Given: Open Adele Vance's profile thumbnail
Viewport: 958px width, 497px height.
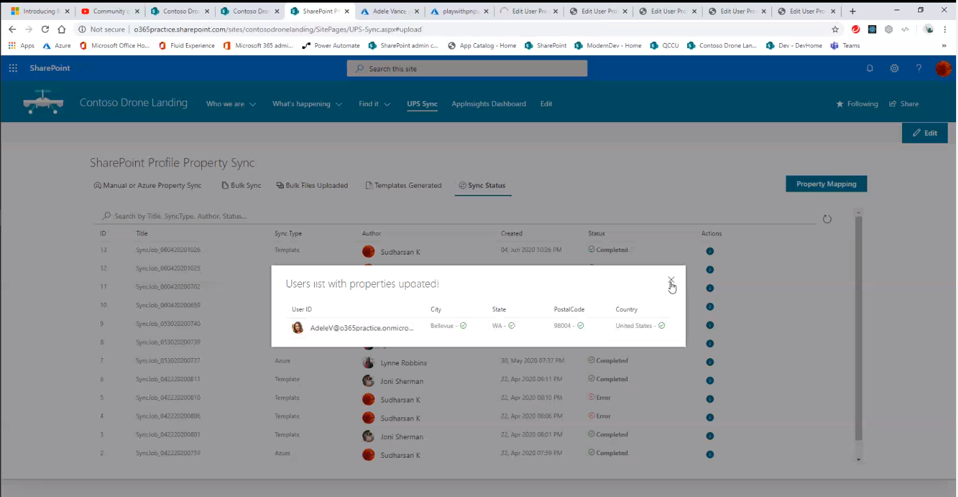Looking at the screenshot, I should click(297, 327).
